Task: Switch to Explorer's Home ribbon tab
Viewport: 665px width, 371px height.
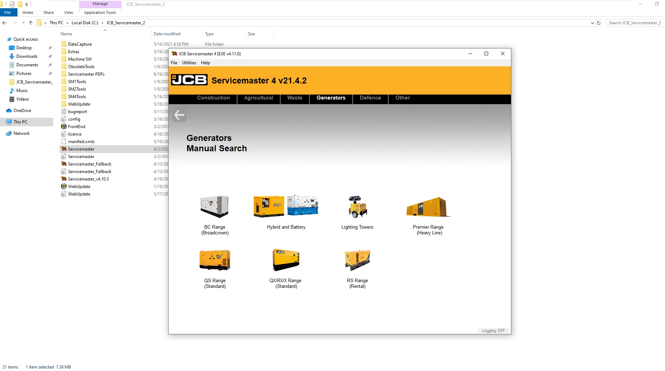Action: [28, 12]
